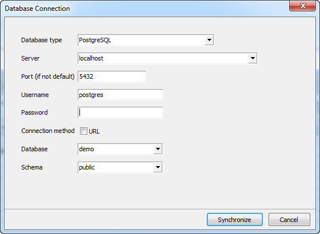Focus the empty Password field
The height and width of the screenshot is (234, 320).
tap(120, 112)
